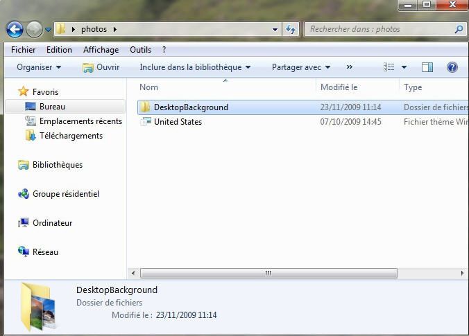The image size is (469, 336).
Task: Open the address bar history dropdown
Action: [275, 30]
